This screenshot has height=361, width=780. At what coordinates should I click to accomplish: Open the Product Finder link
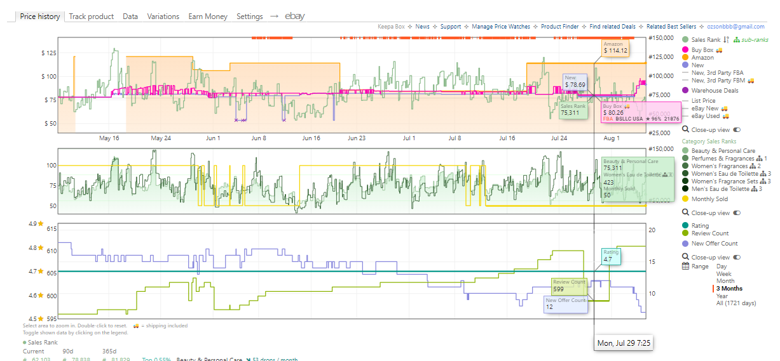(x=560, y=27)
